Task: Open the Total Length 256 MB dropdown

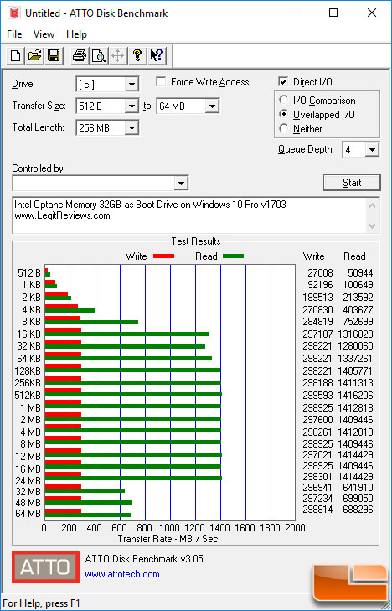Action: [132, 127]
